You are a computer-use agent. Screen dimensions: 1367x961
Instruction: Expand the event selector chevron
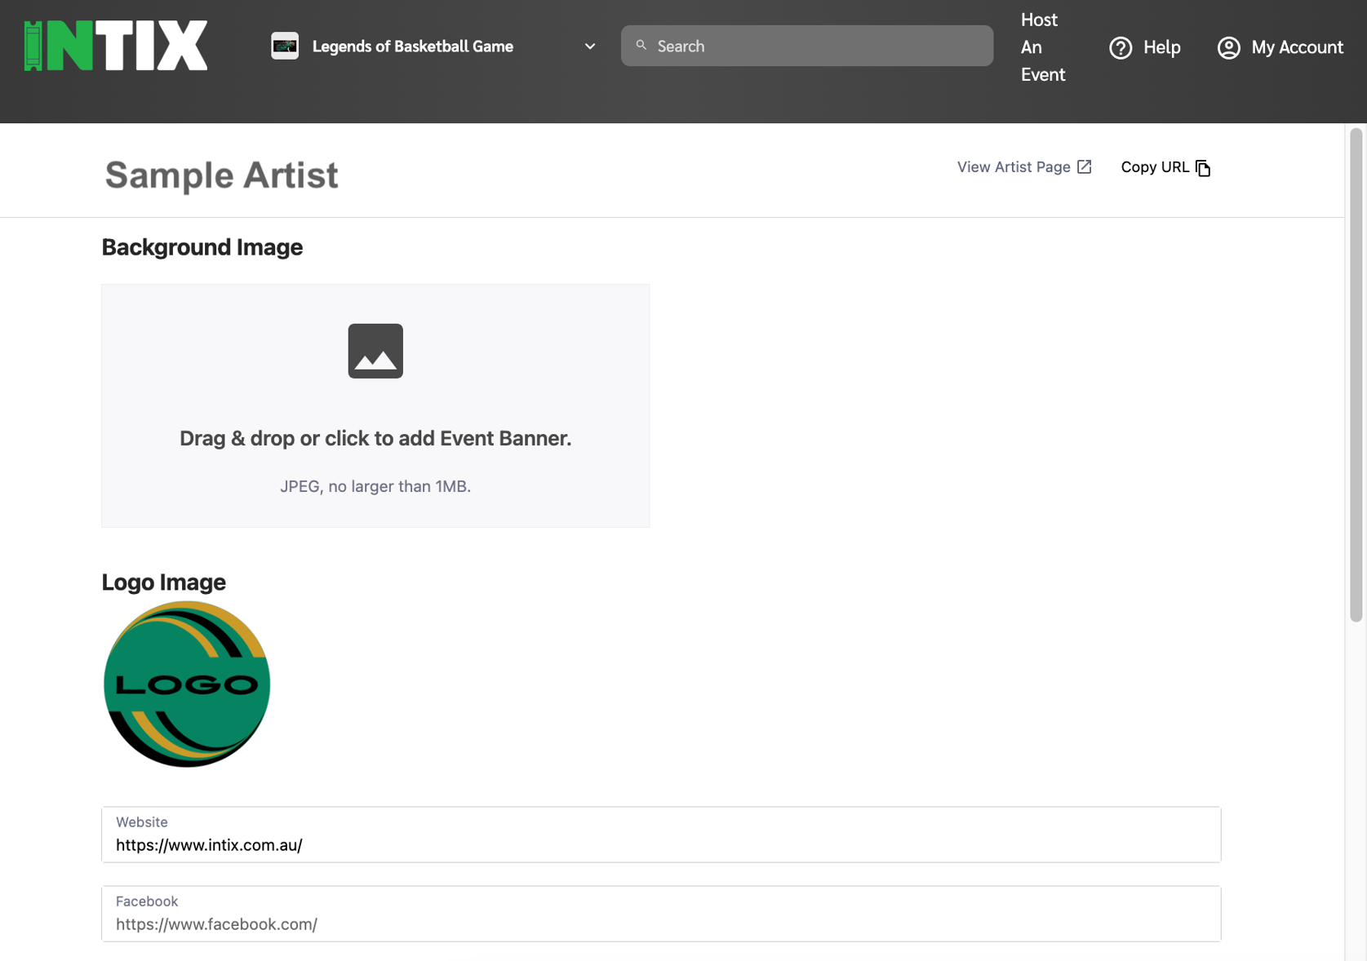(589, 46)
